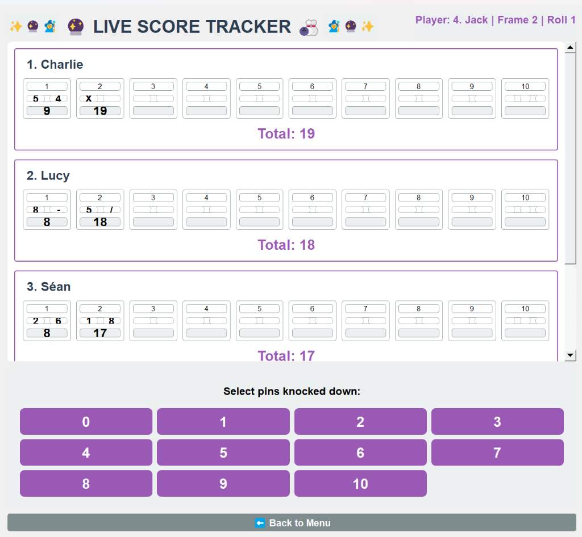The width and height of the screenshot is (582, 537).
Task: Click the sparkles icon at far left of header
Action: pos(16,26)
